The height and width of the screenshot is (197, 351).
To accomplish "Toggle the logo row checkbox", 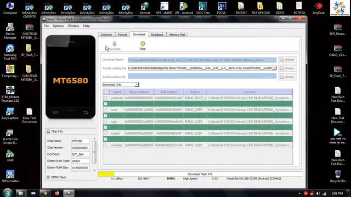I will (106, 121).
